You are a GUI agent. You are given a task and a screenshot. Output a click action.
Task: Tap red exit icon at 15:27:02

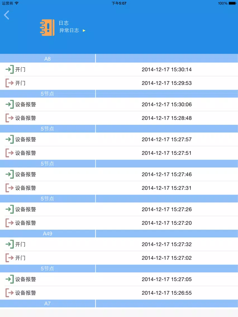tap(9, 258)
